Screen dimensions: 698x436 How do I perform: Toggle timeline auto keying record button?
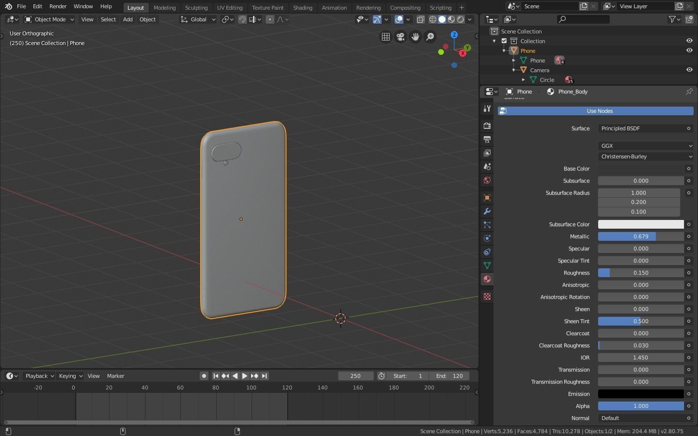click(x=204, y=376)
